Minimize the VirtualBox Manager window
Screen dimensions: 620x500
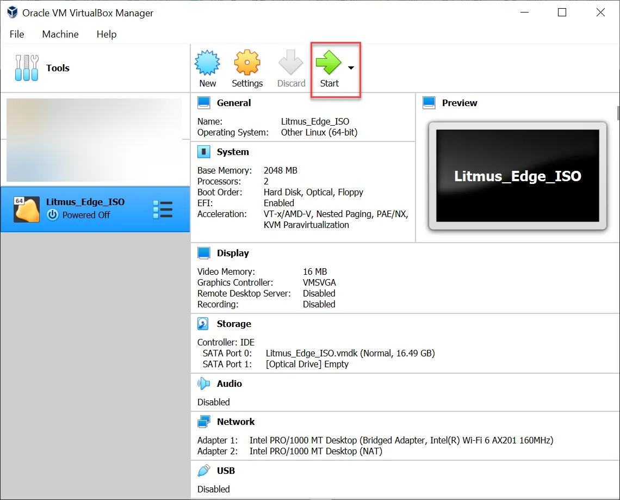pos(525,13)
